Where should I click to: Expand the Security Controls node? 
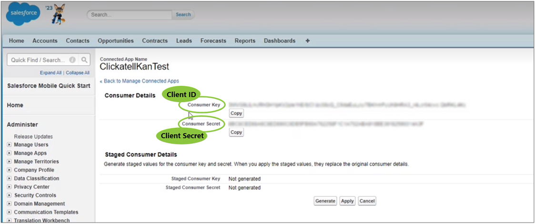(x=9, y=195)
